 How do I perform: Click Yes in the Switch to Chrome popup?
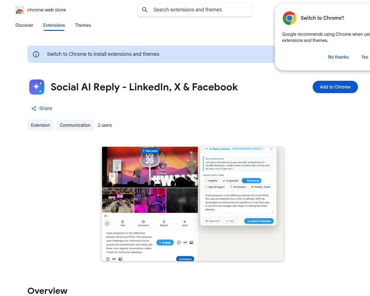coord(365,57)
